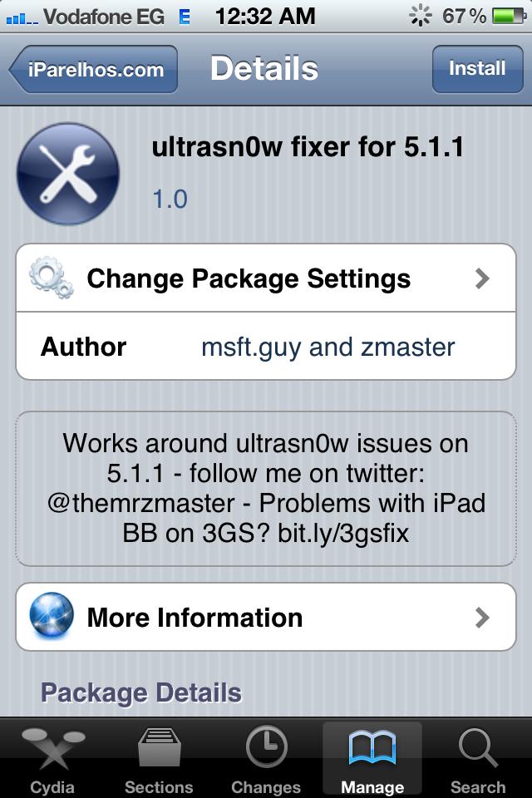Tap the Details navigation title

coord(264,69)
